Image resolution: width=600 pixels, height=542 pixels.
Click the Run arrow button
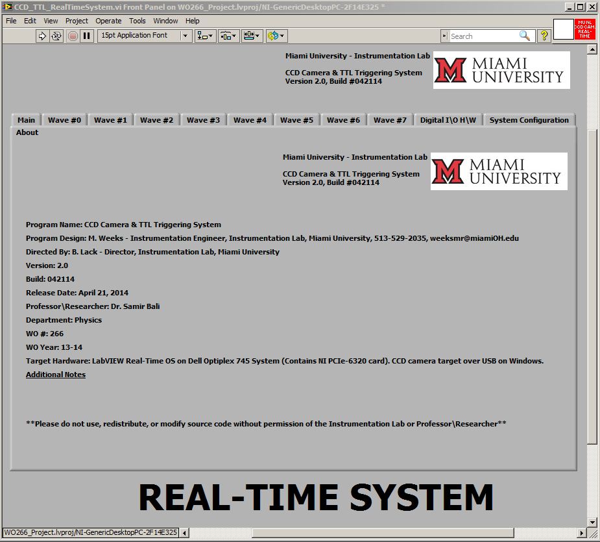pos(42,36)
